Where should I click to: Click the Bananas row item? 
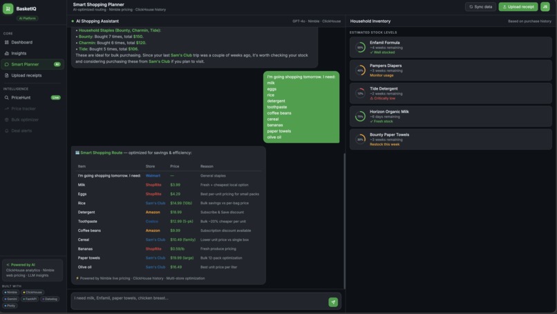click(x=85, y=248)
